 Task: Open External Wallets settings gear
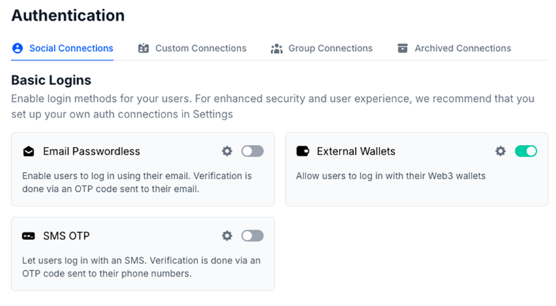(500, 151)
